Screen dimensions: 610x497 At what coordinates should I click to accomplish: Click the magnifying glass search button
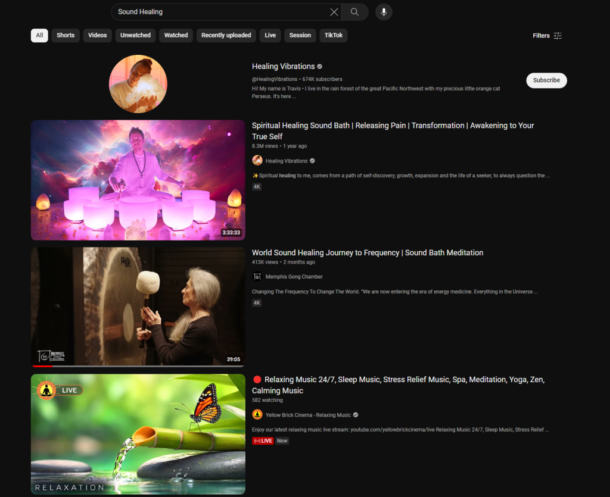click(x=354, y=12)
